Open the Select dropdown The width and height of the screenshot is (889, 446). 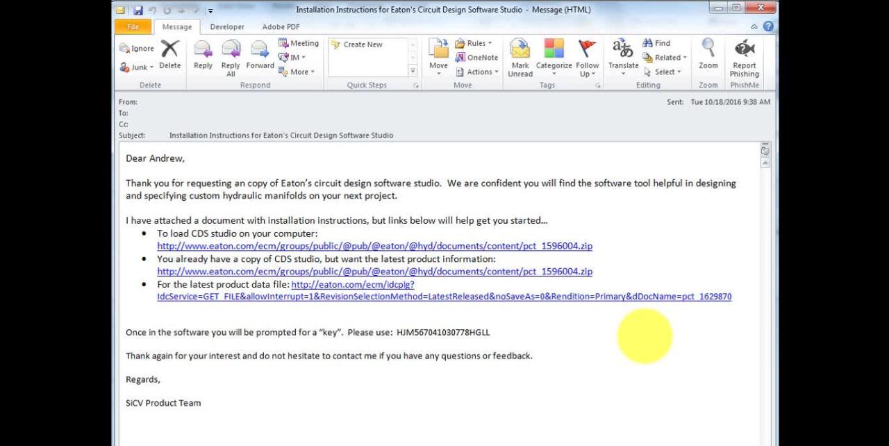tap(663, 72)
